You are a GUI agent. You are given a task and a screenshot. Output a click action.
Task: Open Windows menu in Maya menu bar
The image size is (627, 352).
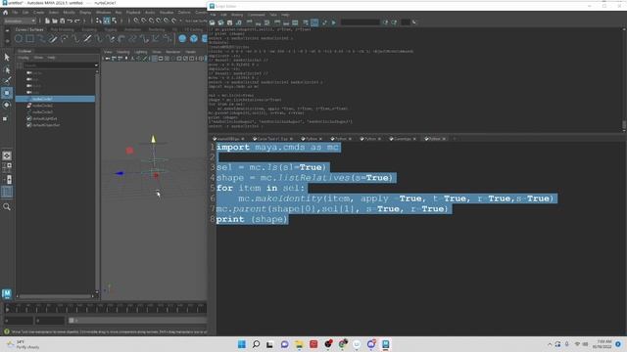pyautogui.click(x=103, y=13)
